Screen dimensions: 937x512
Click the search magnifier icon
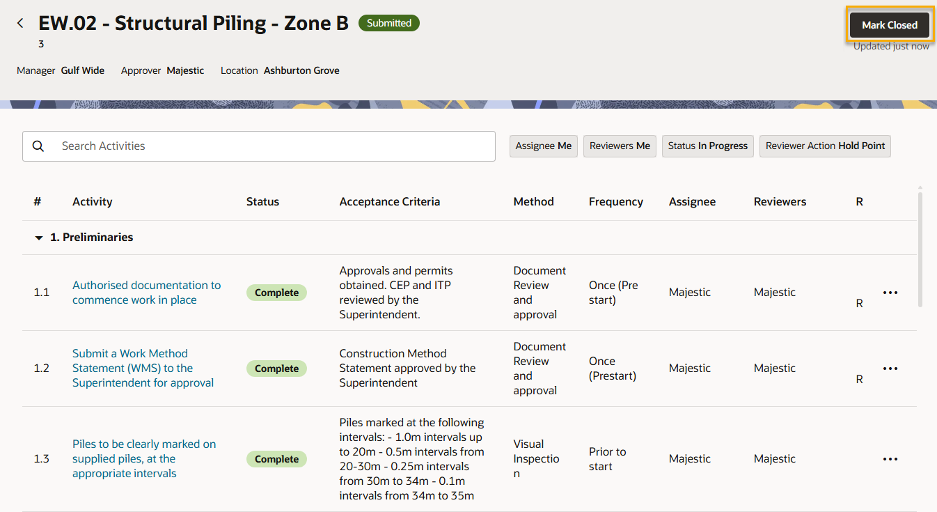pyautogui.click(x=38, y=146)
